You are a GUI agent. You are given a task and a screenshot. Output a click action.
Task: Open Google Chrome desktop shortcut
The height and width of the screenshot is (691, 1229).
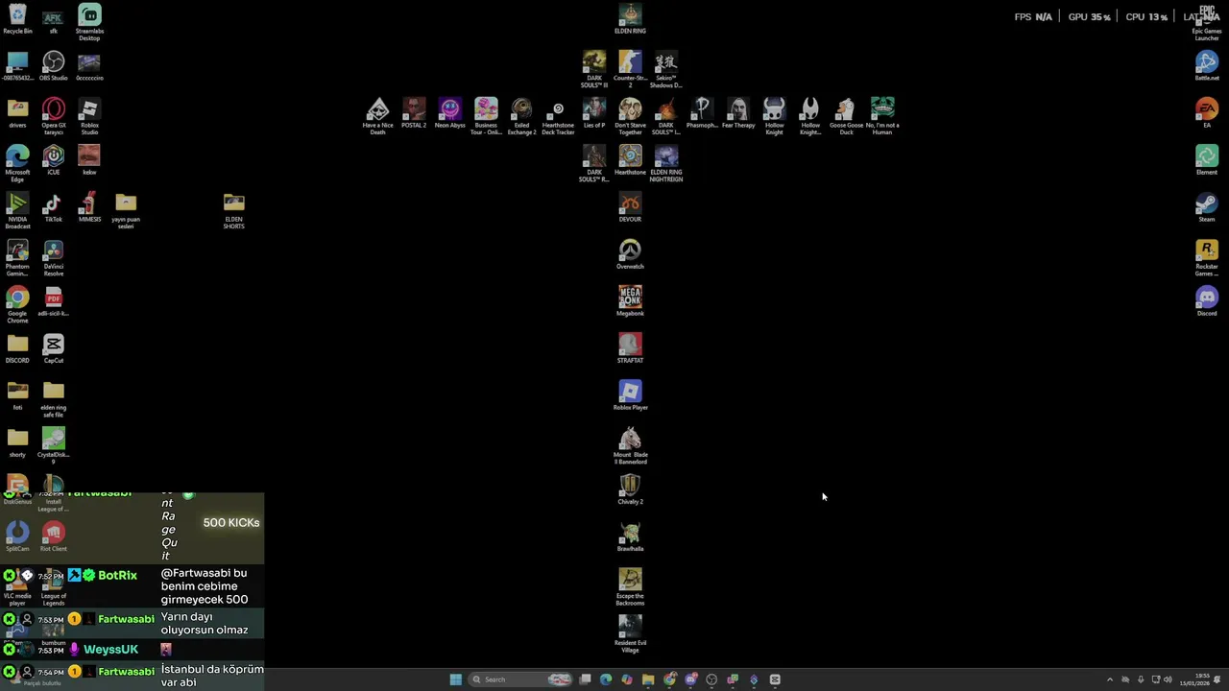point(17,304)
